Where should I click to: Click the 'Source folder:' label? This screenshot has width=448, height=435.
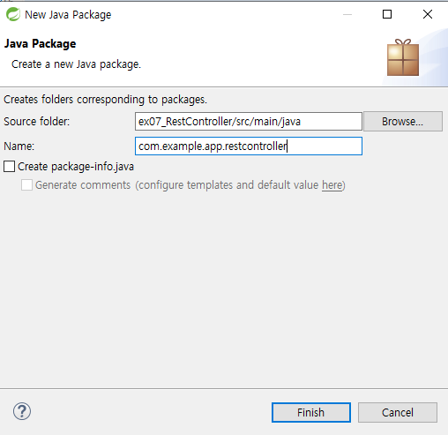click(36, 121)
